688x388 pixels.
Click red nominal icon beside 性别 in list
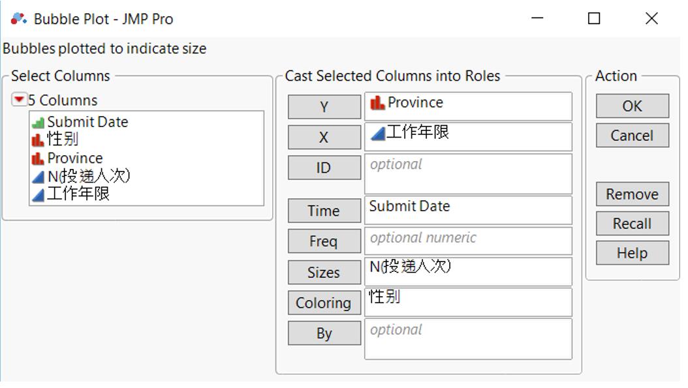[x=39, y=140]
